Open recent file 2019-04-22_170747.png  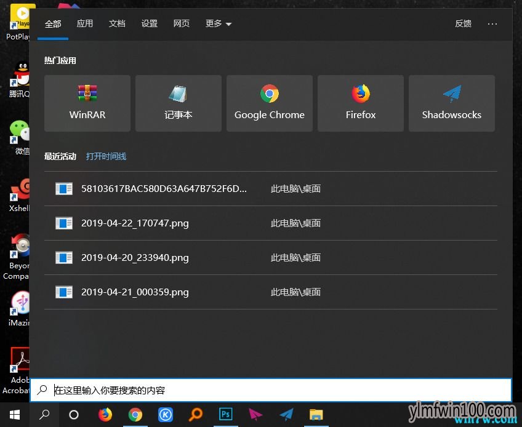click(x=271, y=223)
